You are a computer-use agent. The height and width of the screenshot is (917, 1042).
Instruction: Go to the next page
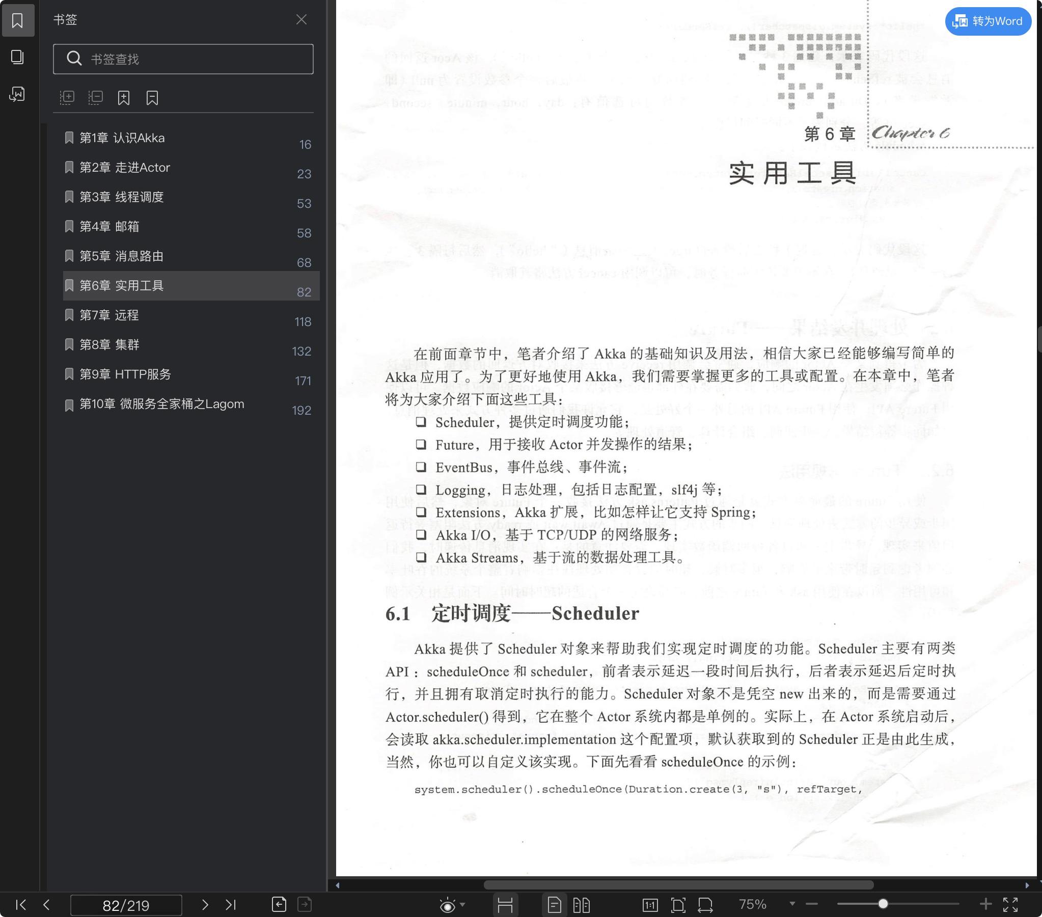click(205, 905)
